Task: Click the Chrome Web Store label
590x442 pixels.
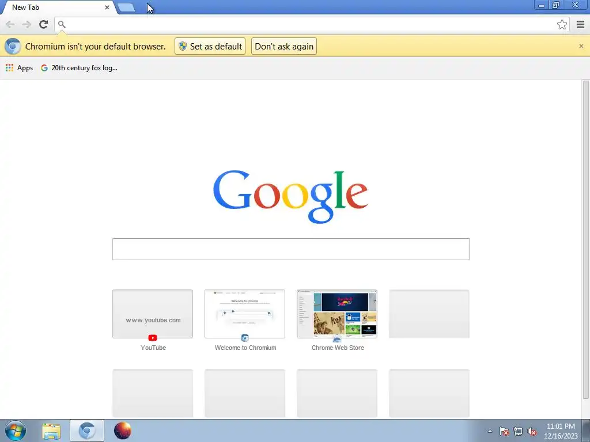Action: tap(338, 348)
